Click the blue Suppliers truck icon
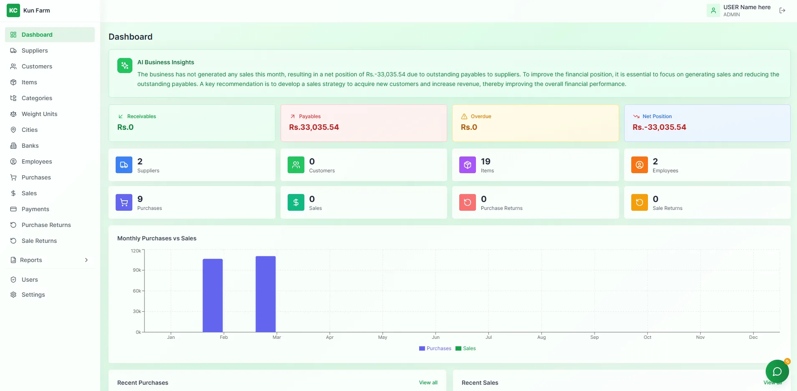The width and height of the screenshot is (797, 391). (x=124, y=165)
